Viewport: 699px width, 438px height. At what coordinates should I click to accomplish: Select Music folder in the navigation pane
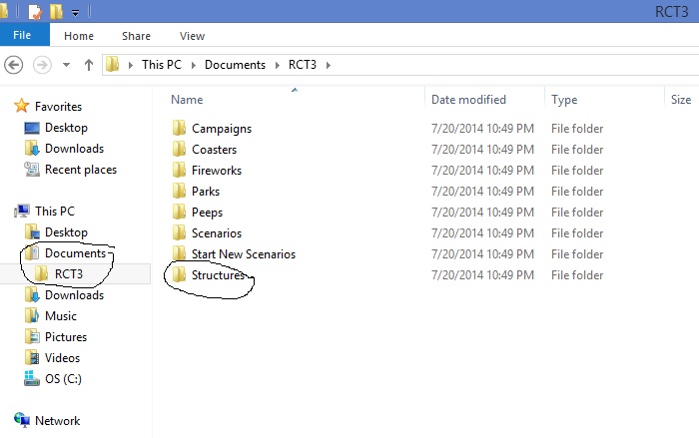click(x=60, y=316)
